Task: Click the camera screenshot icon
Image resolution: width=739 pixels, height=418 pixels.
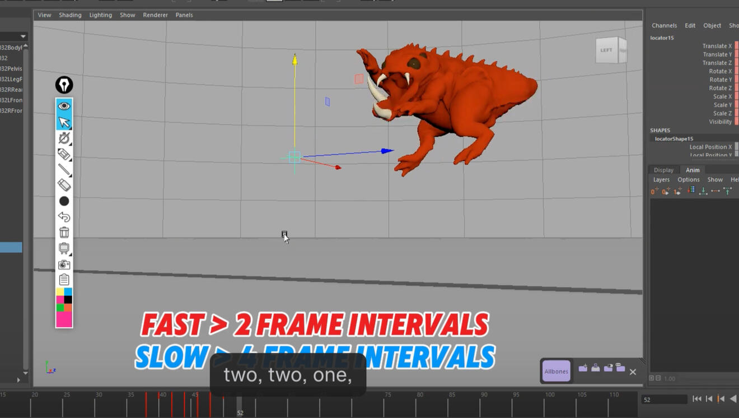Action: (x=64, y=264)
